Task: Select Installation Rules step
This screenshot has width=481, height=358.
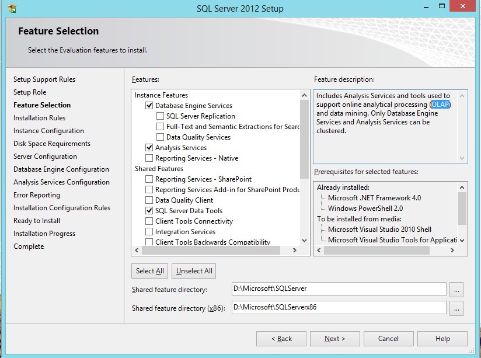Action: click(x=39, y=118)
